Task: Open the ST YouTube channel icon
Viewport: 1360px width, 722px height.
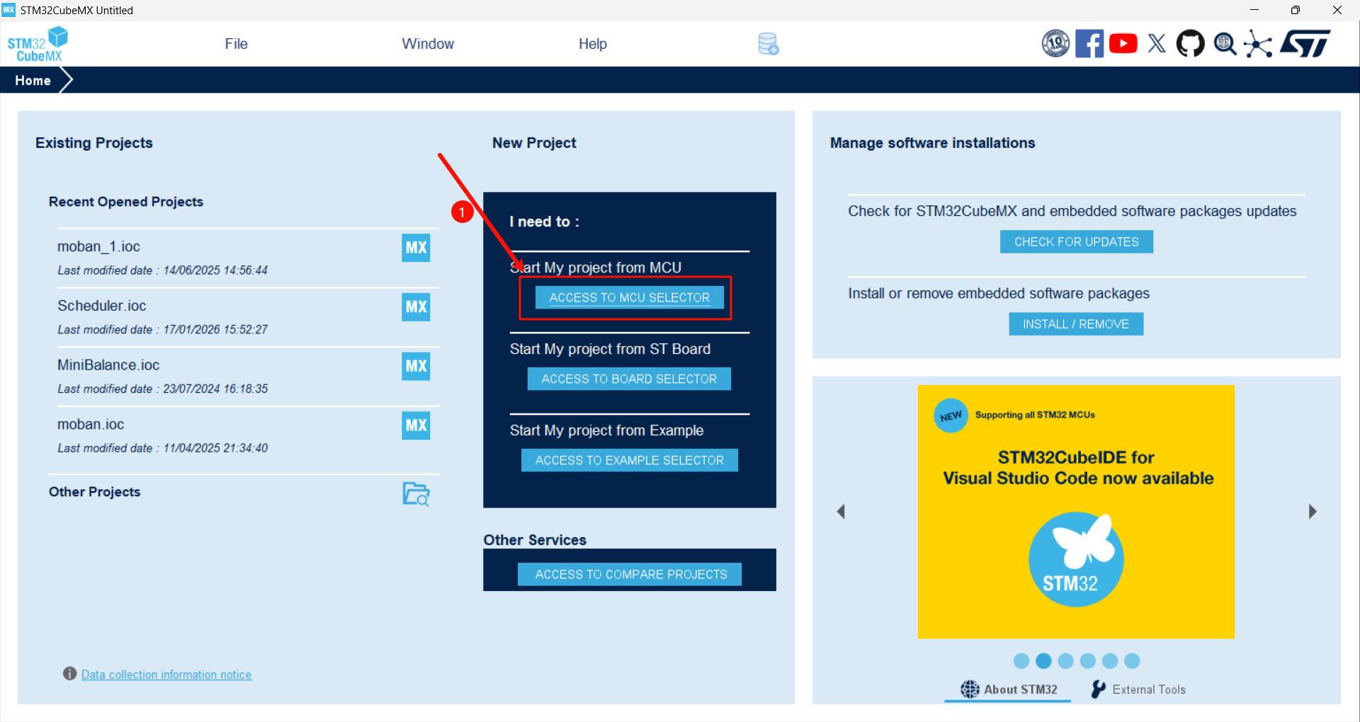Action: click(x=1123, y=43)
